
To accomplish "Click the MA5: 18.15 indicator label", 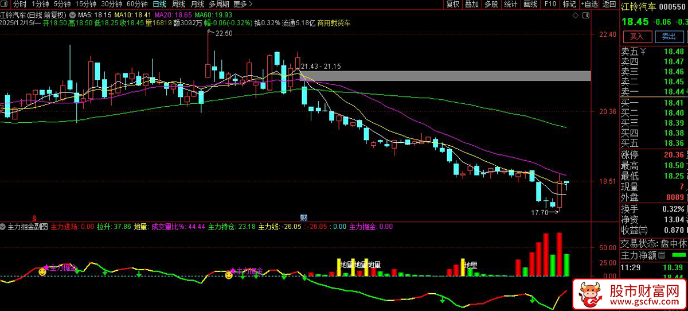I will pyautogui.click(x=95, y=14).
